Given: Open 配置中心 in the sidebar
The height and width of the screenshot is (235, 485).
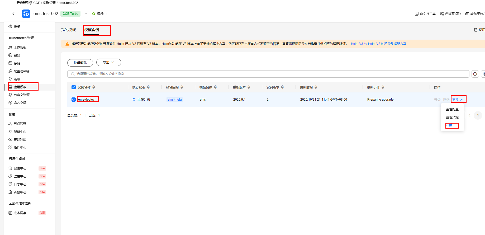Looking at the screenshot, I should tap(17, 131).
